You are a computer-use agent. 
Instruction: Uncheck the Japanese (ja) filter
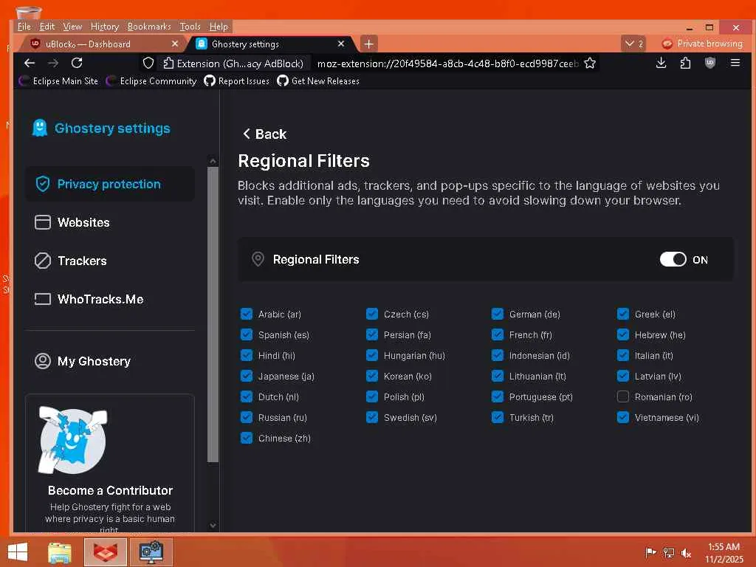247,376
